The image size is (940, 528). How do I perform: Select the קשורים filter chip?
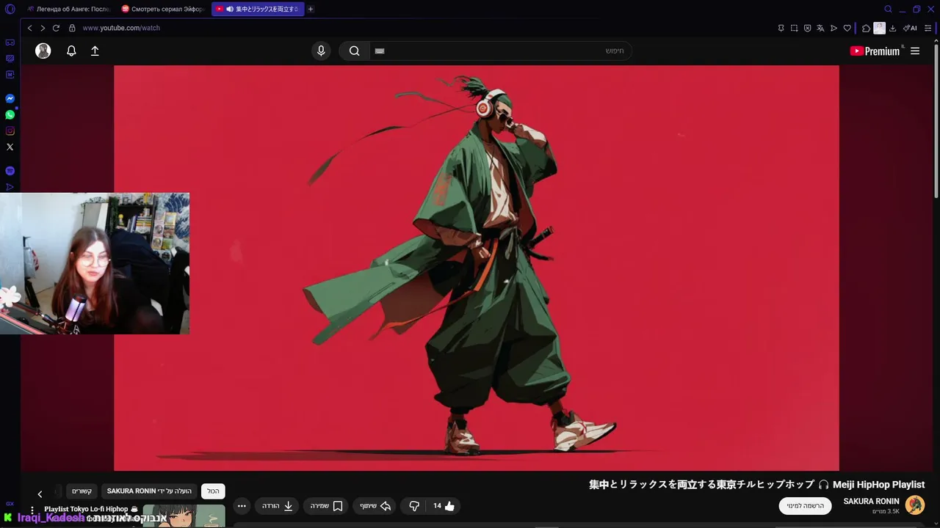pyautogui.click(x=82, y=491)
